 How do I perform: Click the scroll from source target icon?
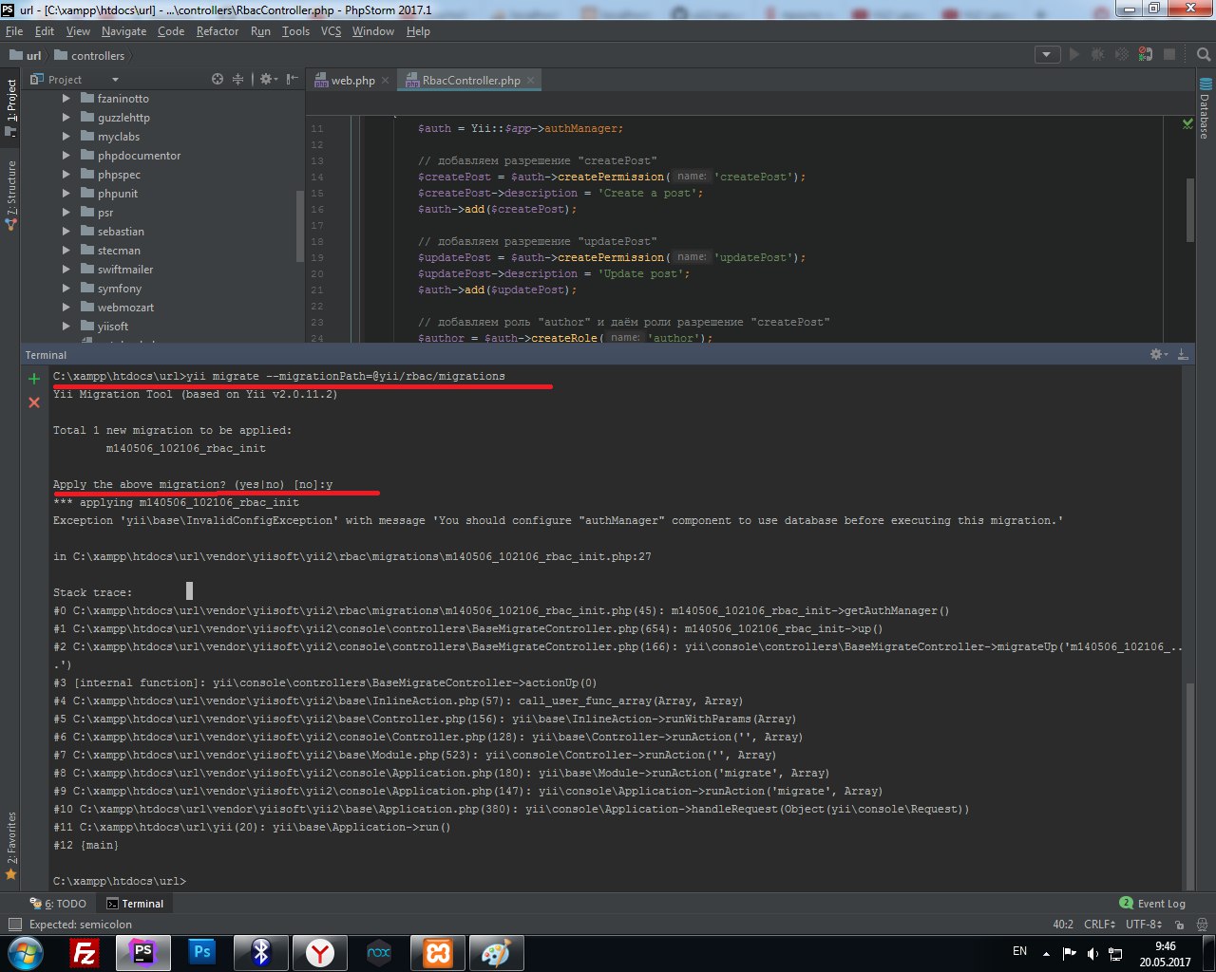218,80
